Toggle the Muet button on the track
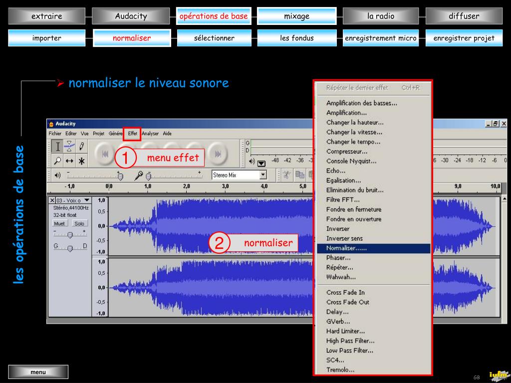 (x=59, y=223)
